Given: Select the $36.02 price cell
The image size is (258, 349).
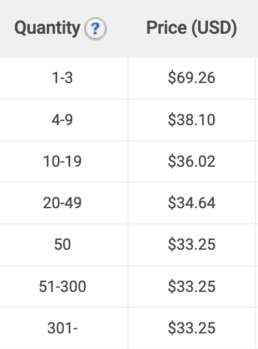Looking at the screenshot, I should point(192,162).
